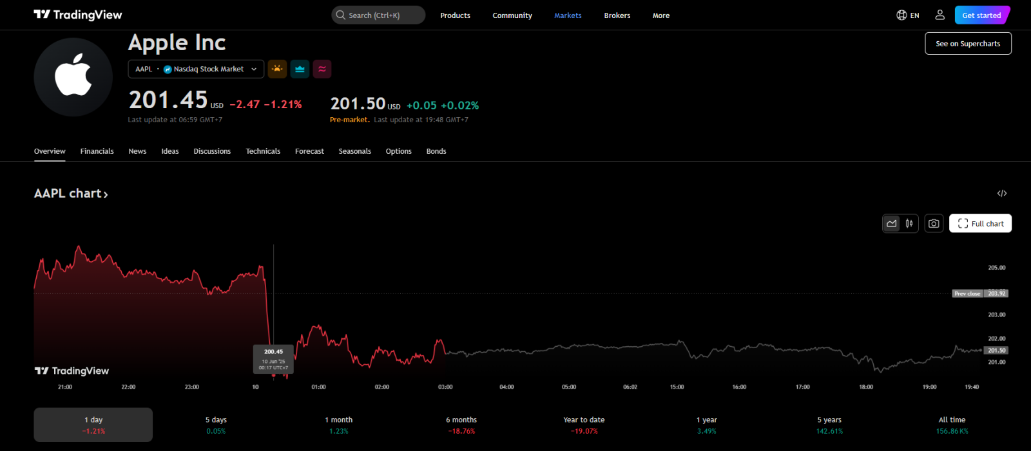
Task: Switch to the Discussions tab
Action: tap(212, 151)
